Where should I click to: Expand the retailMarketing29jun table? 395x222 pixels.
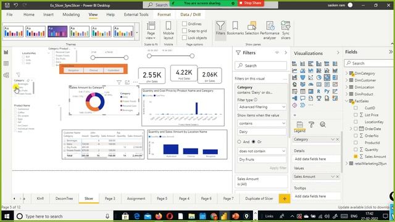(x=347, y=163)
